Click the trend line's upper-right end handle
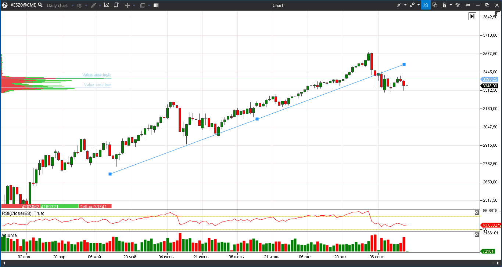 (x=404, y=64)
